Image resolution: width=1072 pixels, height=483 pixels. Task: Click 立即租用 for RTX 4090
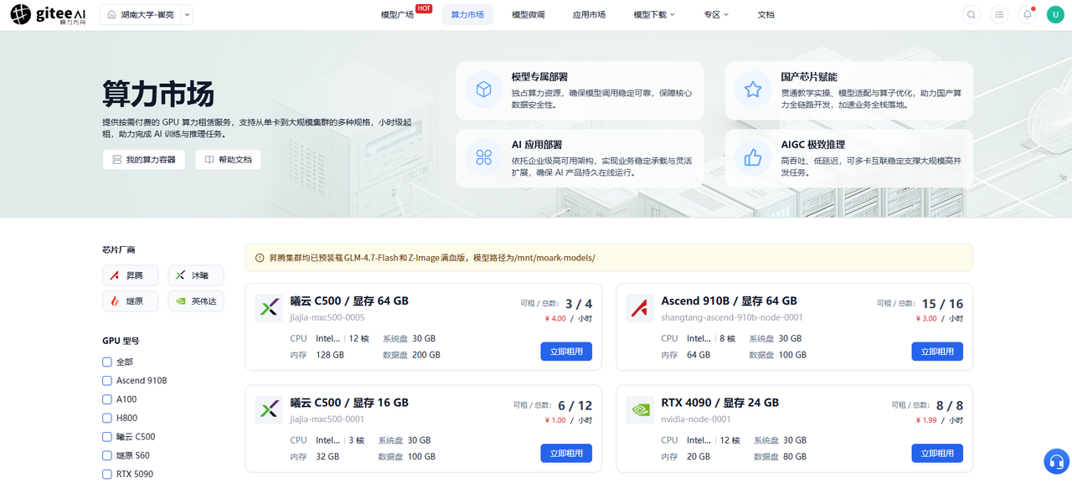coord(937,453)
